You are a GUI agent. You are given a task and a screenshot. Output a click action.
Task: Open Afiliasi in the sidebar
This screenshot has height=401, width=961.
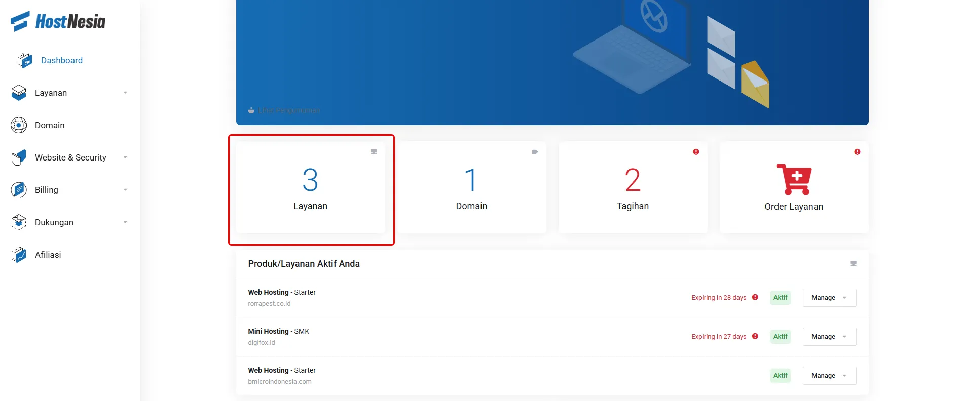click(x=48, y=255)
